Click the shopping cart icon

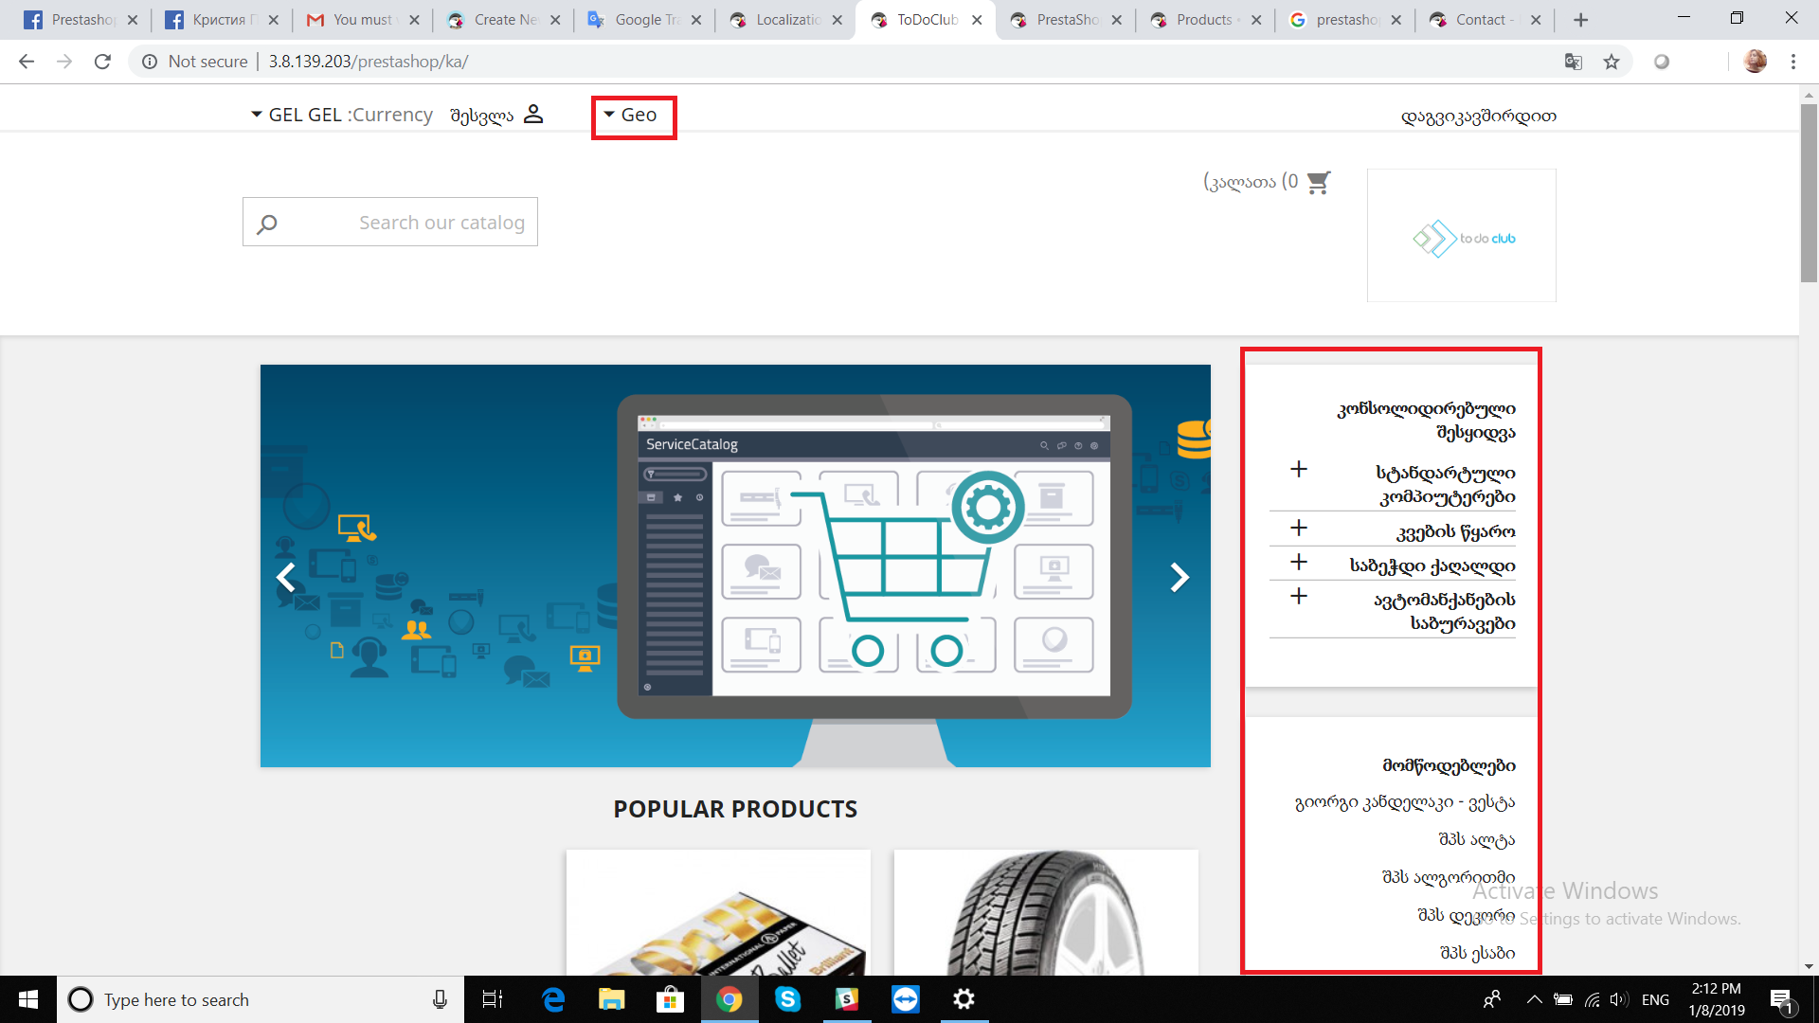click(1318, 182)
